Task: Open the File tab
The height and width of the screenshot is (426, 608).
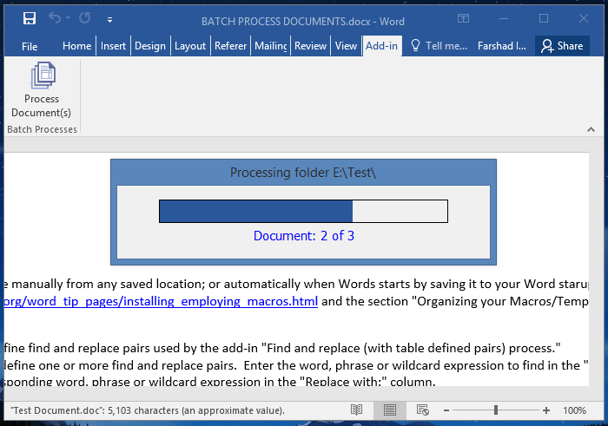Action: point(30,46)
